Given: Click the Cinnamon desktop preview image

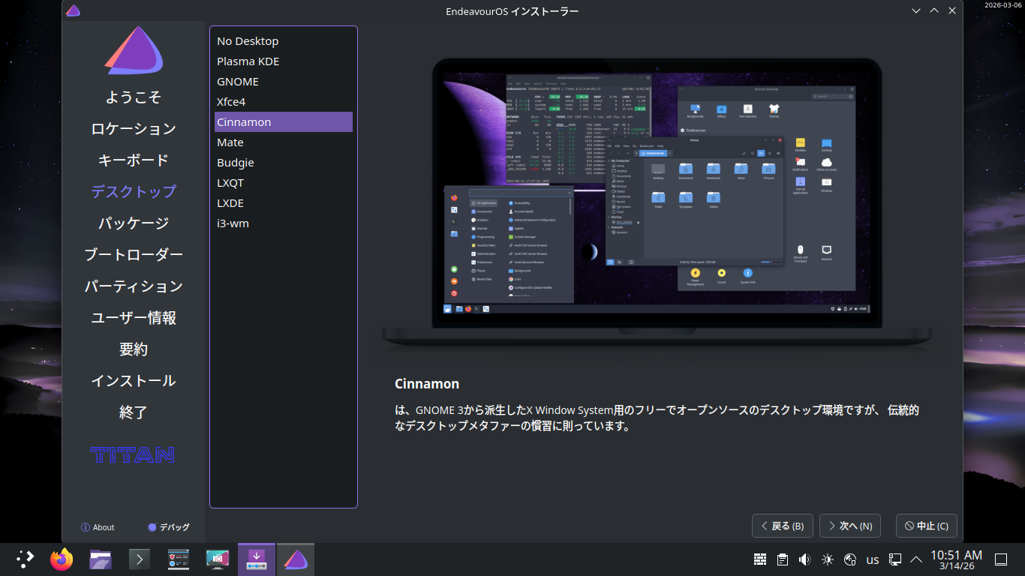Looking at the screenshot, I should pyautogui.click(x=660, y=202).
